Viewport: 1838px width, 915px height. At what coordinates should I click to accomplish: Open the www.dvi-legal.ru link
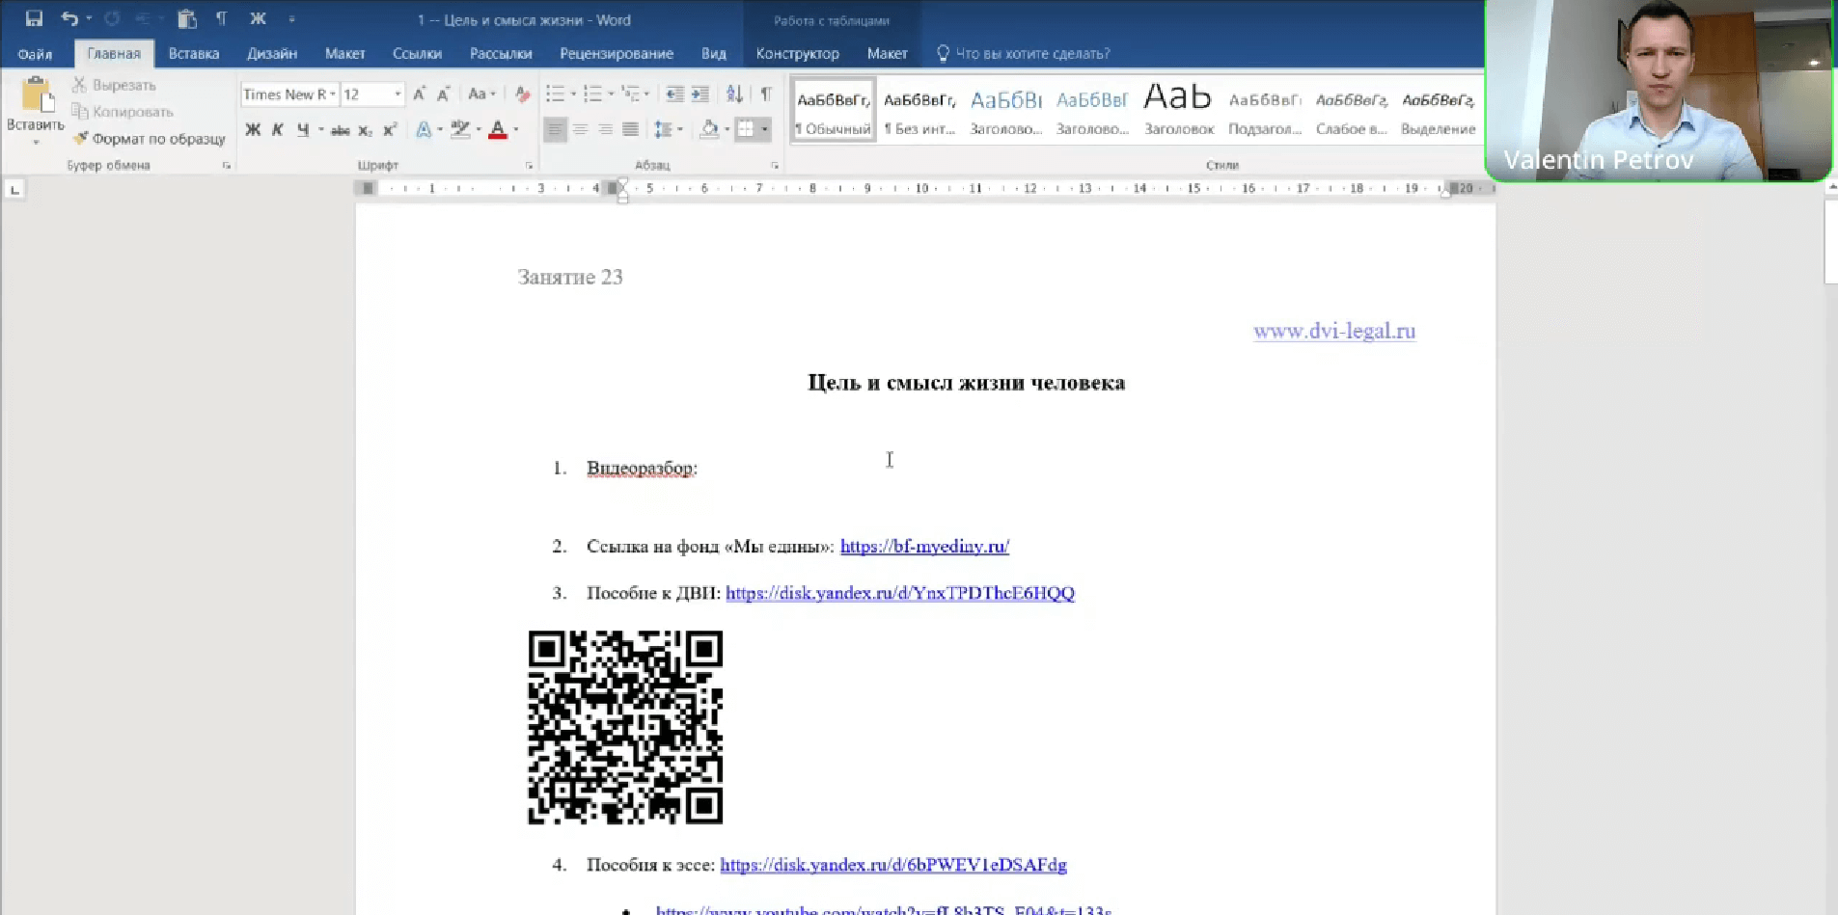(x=1334, y=332)
